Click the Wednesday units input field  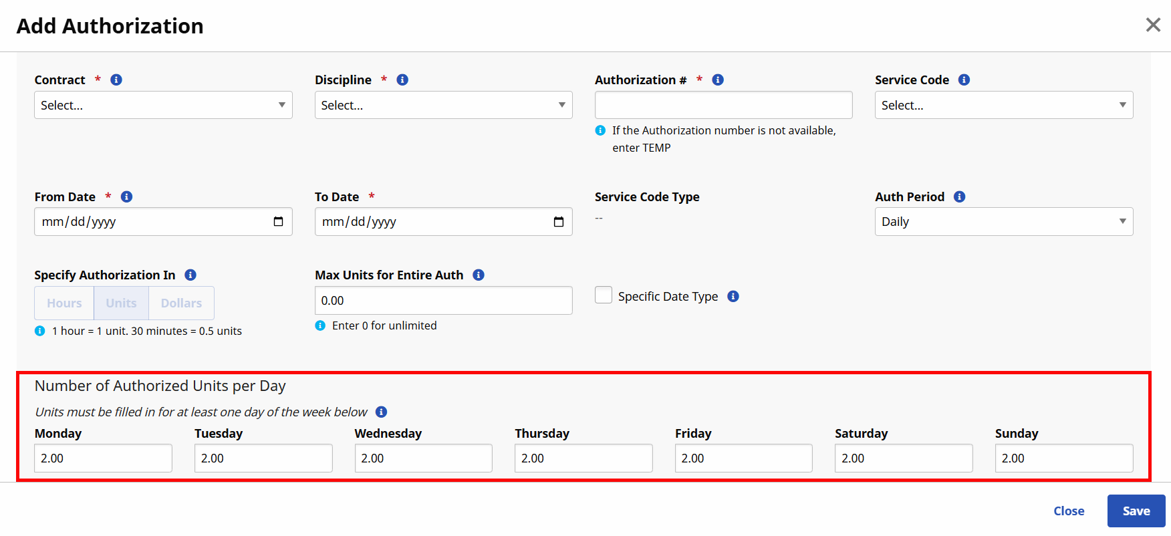[x=423, y=458]
